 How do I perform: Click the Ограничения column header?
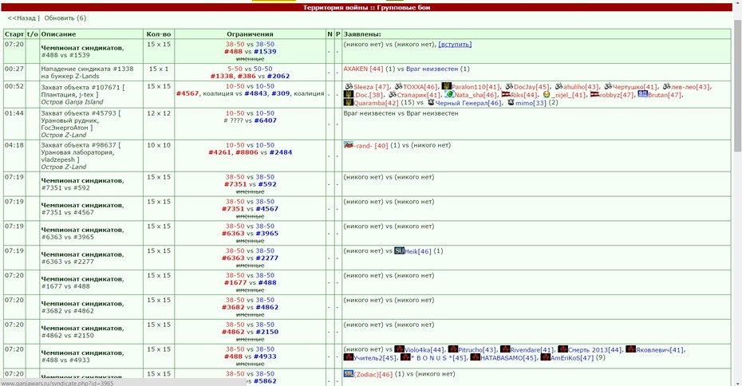(x=250, y=34)
